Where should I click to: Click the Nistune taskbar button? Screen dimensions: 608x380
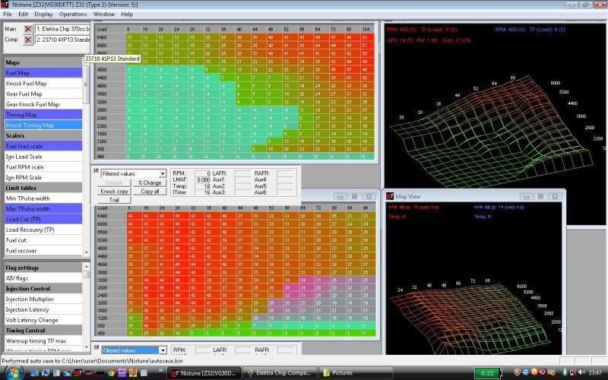coord(203,372)
